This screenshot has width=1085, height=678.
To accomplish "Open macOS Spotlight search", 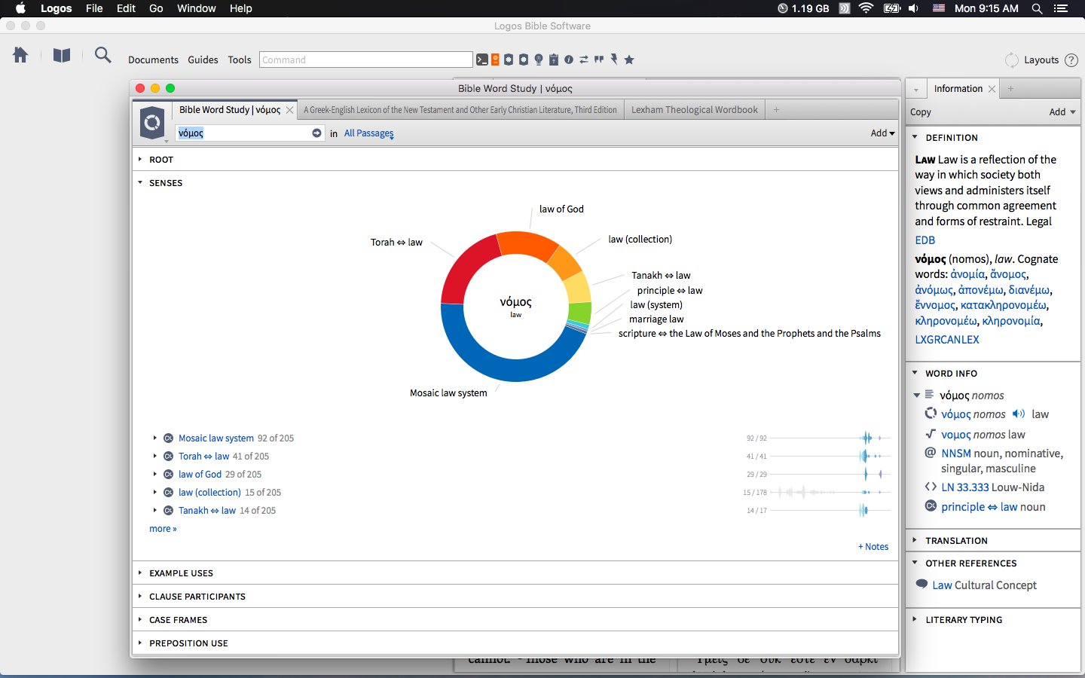I will coord(1037,8).
